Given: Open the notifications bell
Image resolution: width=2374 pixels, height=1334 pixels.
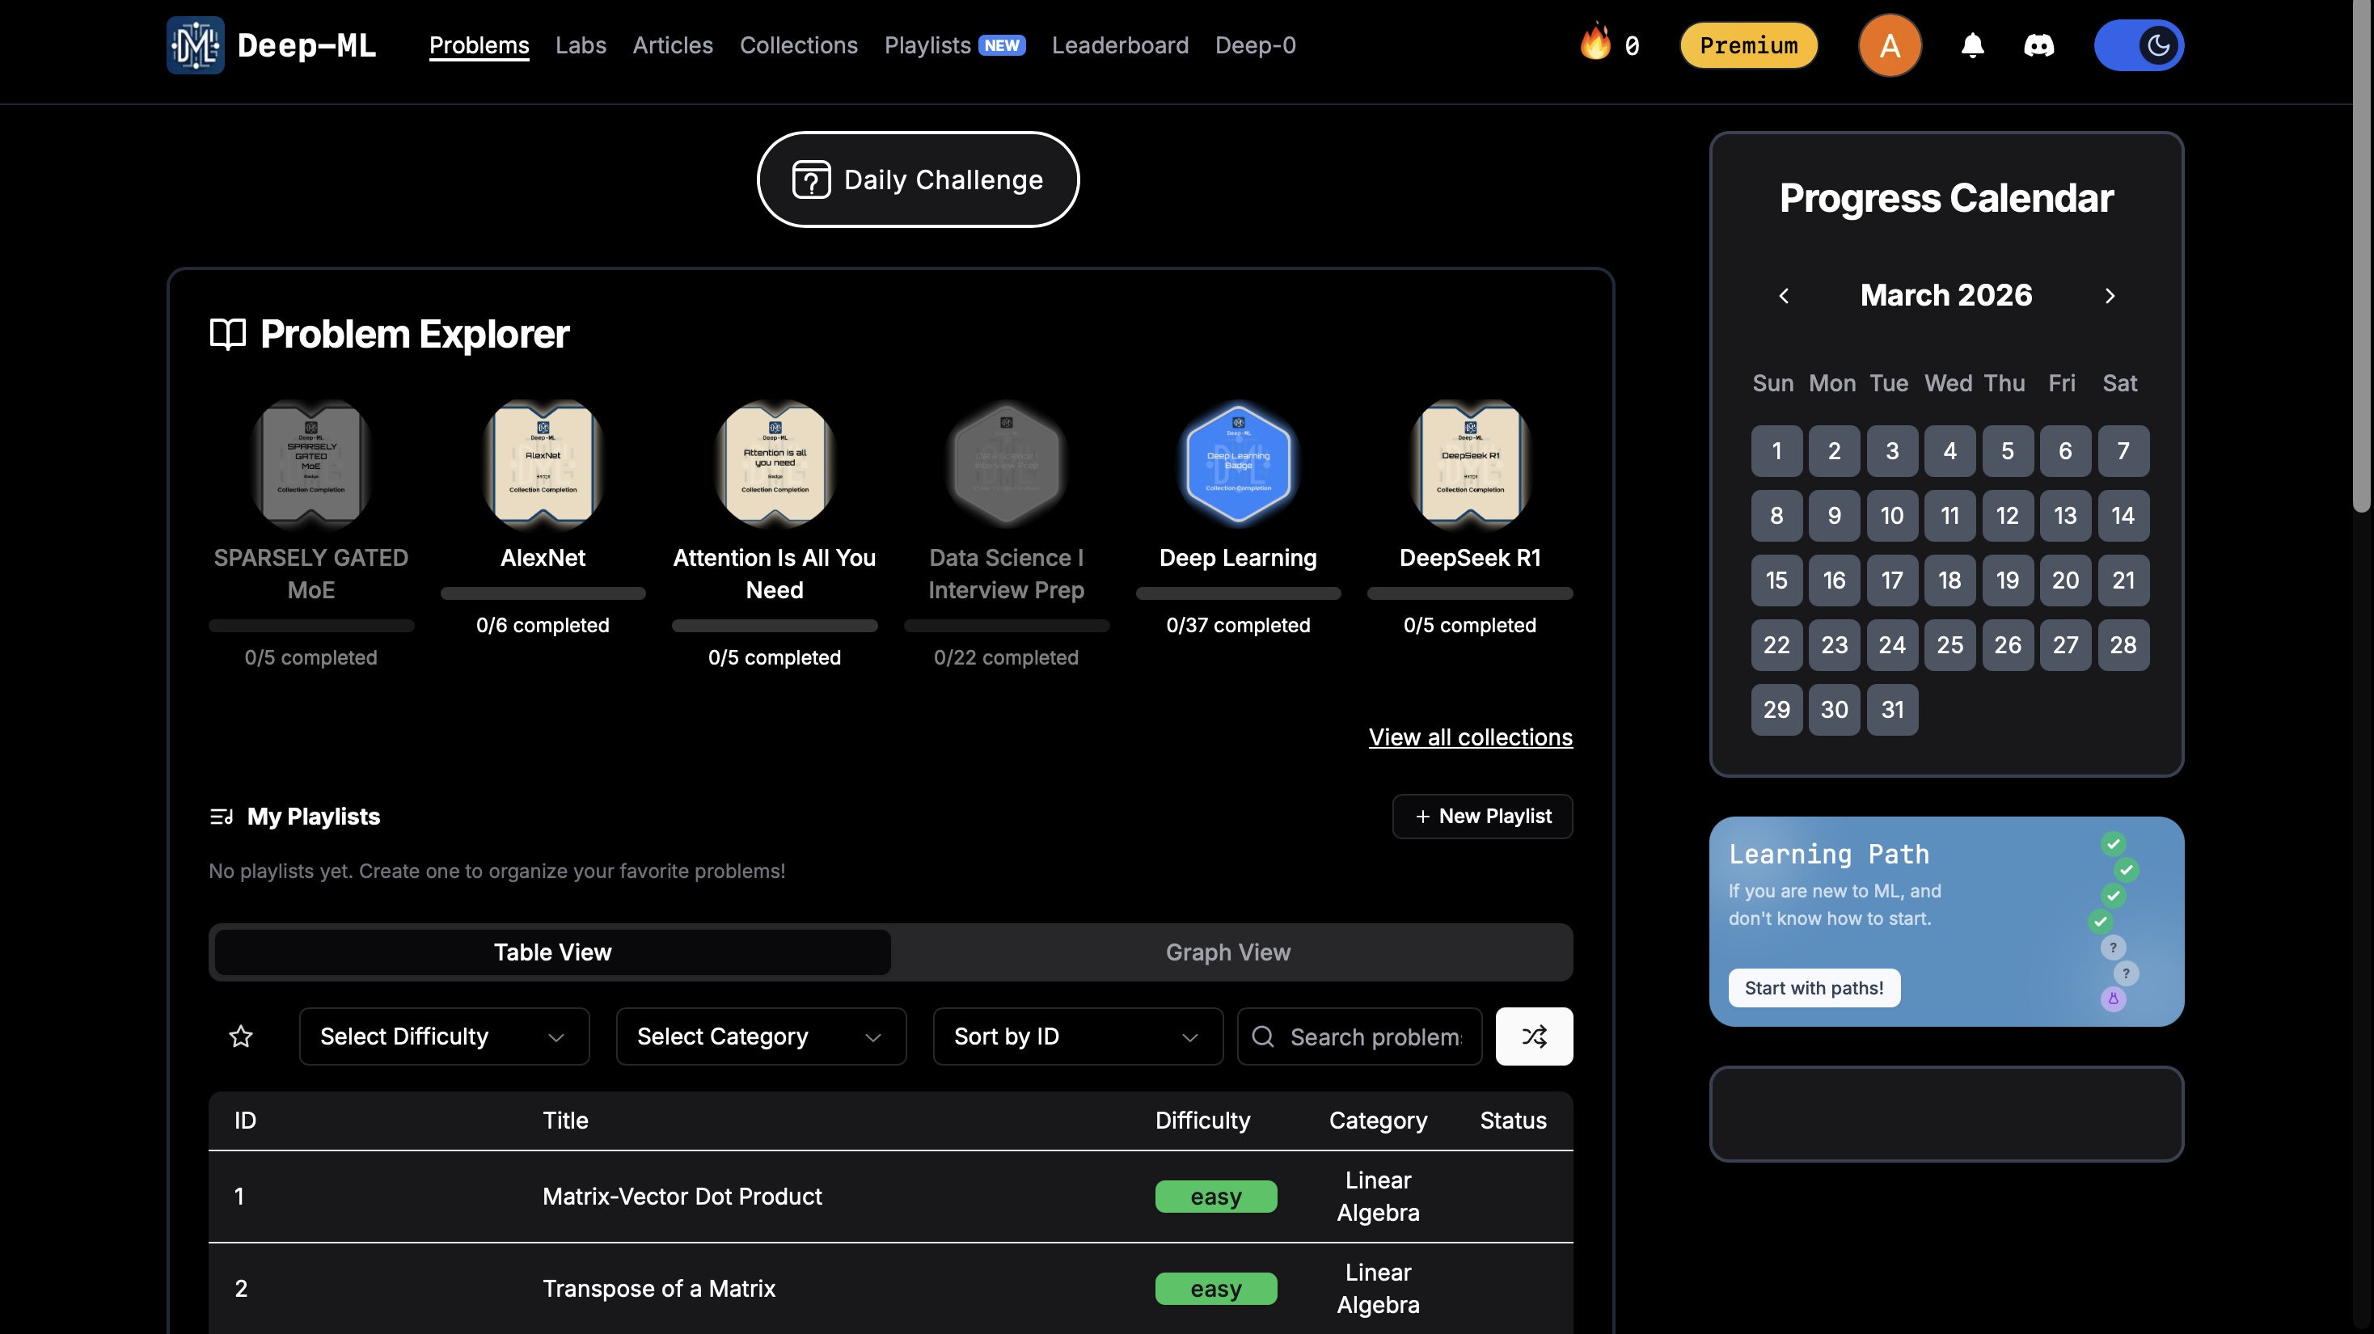Looking at the screenshot, I should 1971,45.
